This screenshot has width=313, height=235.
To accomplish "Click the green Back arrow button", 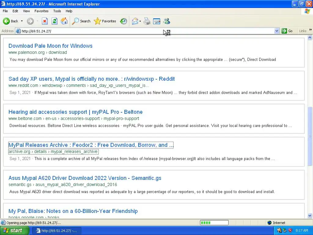I will click(x=6, y=21).
